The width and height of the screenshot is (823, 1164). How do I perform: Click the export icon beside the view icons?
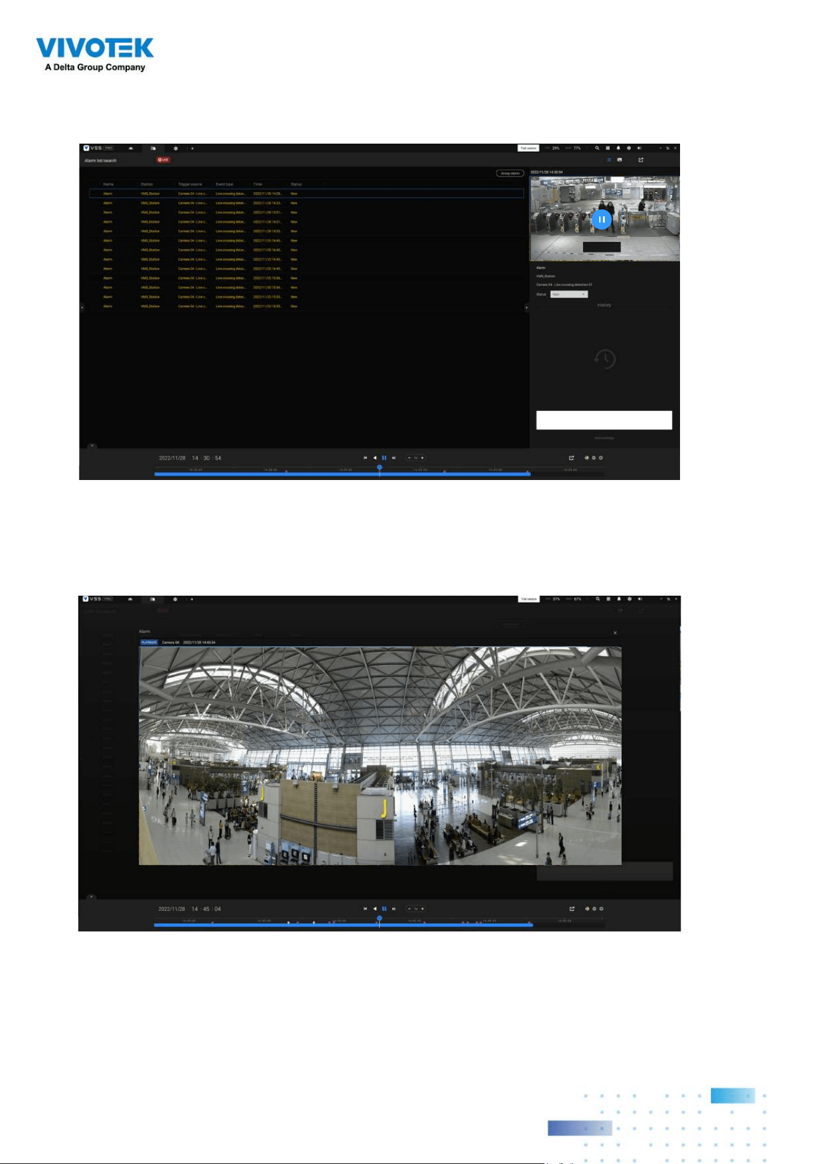[x=641, y=160]
